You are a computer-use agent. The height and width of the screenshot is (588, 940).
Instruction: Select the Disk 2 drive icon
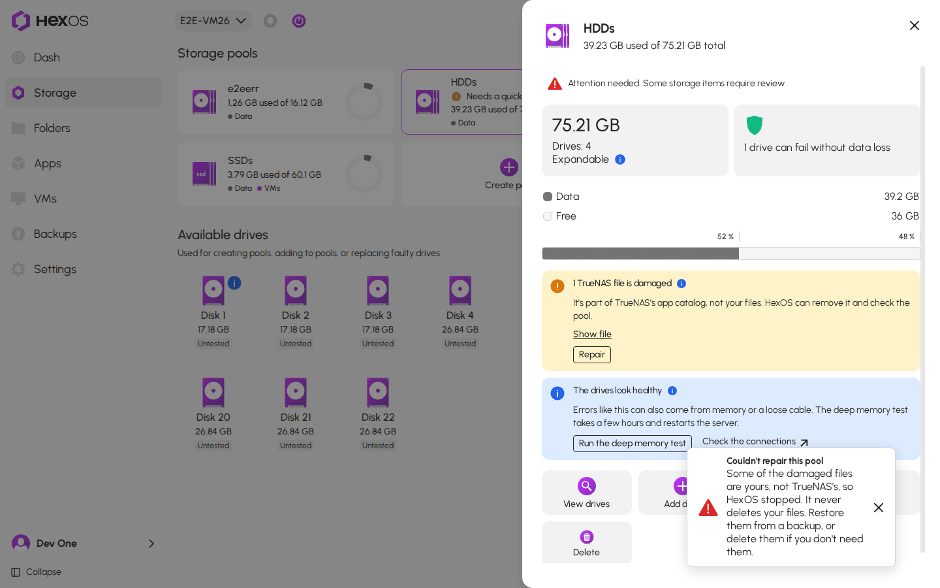[x=296, y=291]
